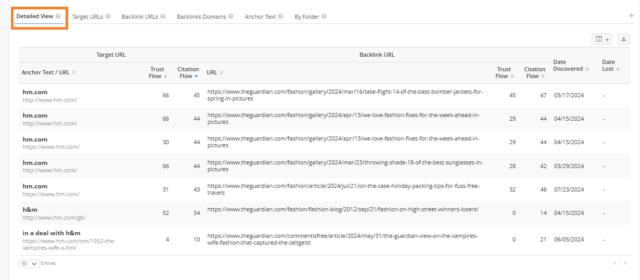640x280 pixels.
Task: Switch to the Anchor Text tab
Action: coord(260,17)
